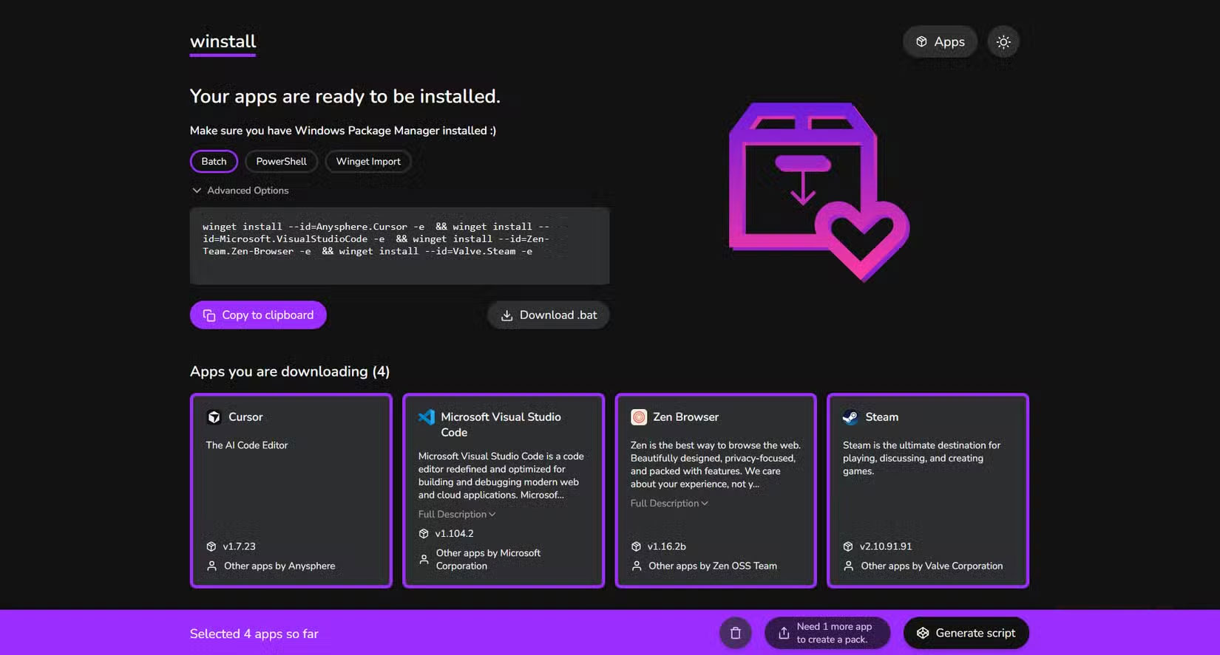Screen dimensions: 1220x655
Task: Open Other apps by Anysphere link
Action: (x=279, y=566)
